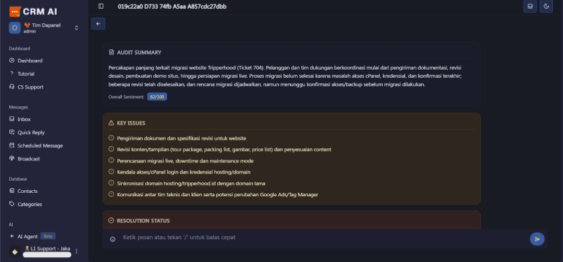This screenshot has width=563, height=262.
Task: Click the issue about Perencanaan migrasi live
Action: pos(185,161)
